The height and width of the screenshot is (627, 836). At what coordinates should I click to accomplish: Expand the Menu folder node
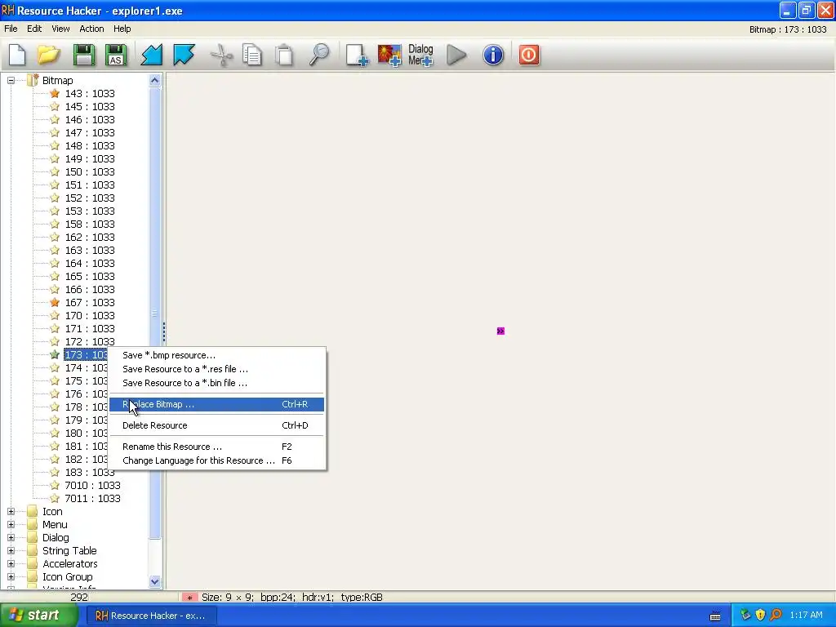coord(11,525)
